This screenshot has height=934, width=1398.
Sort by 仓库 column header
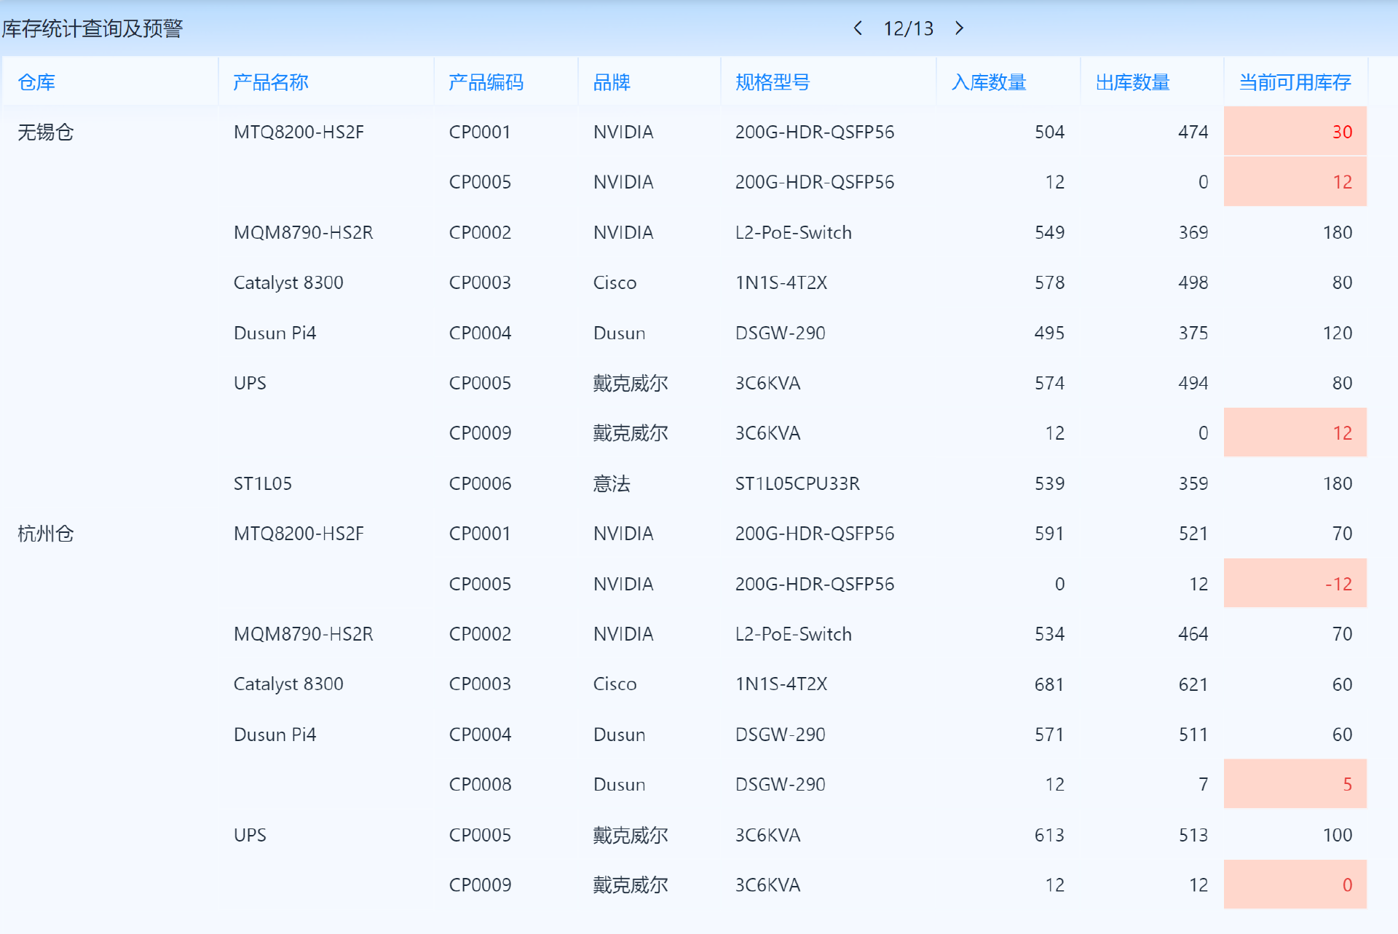36,82
